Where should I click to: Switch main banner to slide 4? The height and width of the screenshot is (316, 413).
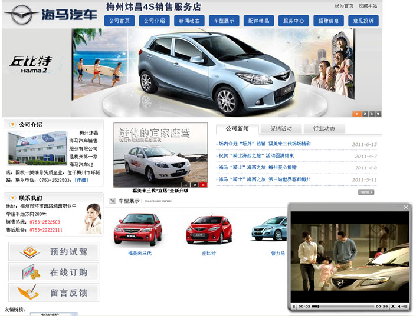coord(378,114)
